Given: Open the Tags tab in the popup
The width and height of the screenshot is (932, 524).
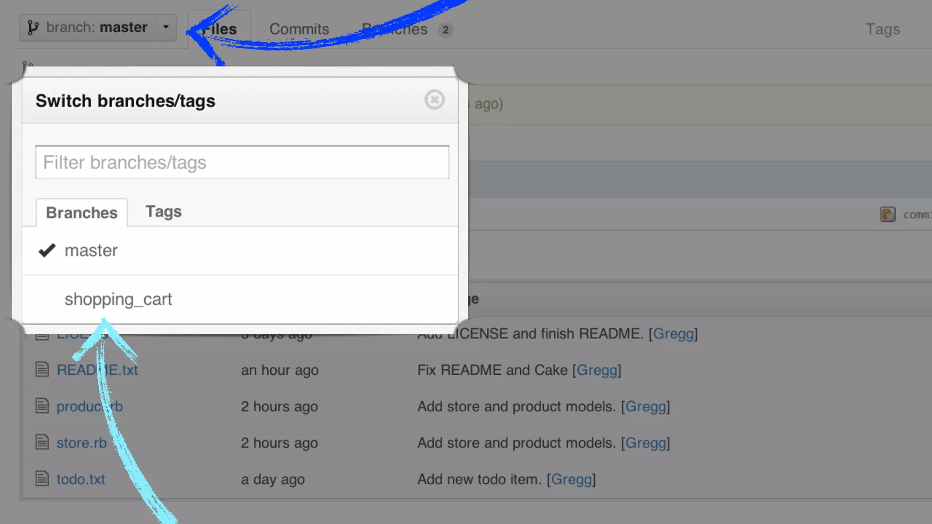Looking at the screenshot, I should pos(163,212).
